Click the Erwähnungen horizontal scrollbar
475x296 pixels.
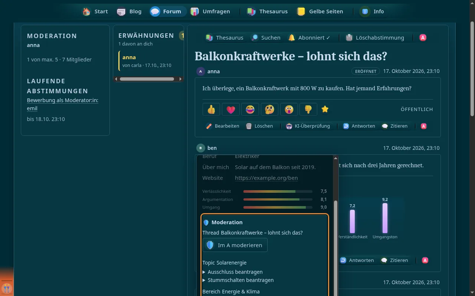[x=147, y=79]
